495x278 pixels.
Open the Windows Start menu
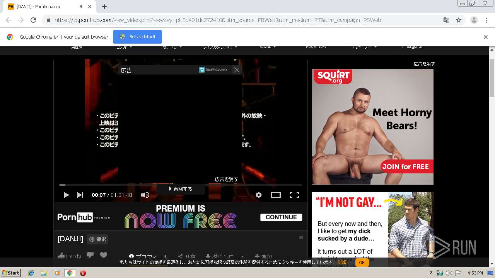tap(11, 273)
